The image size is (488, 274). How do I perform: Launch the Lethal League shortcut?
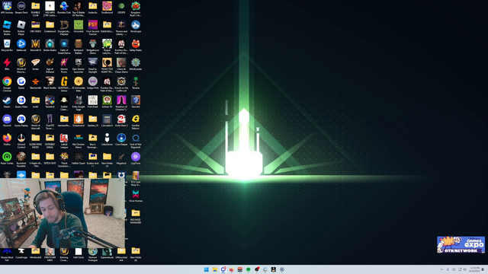[64, 141]
